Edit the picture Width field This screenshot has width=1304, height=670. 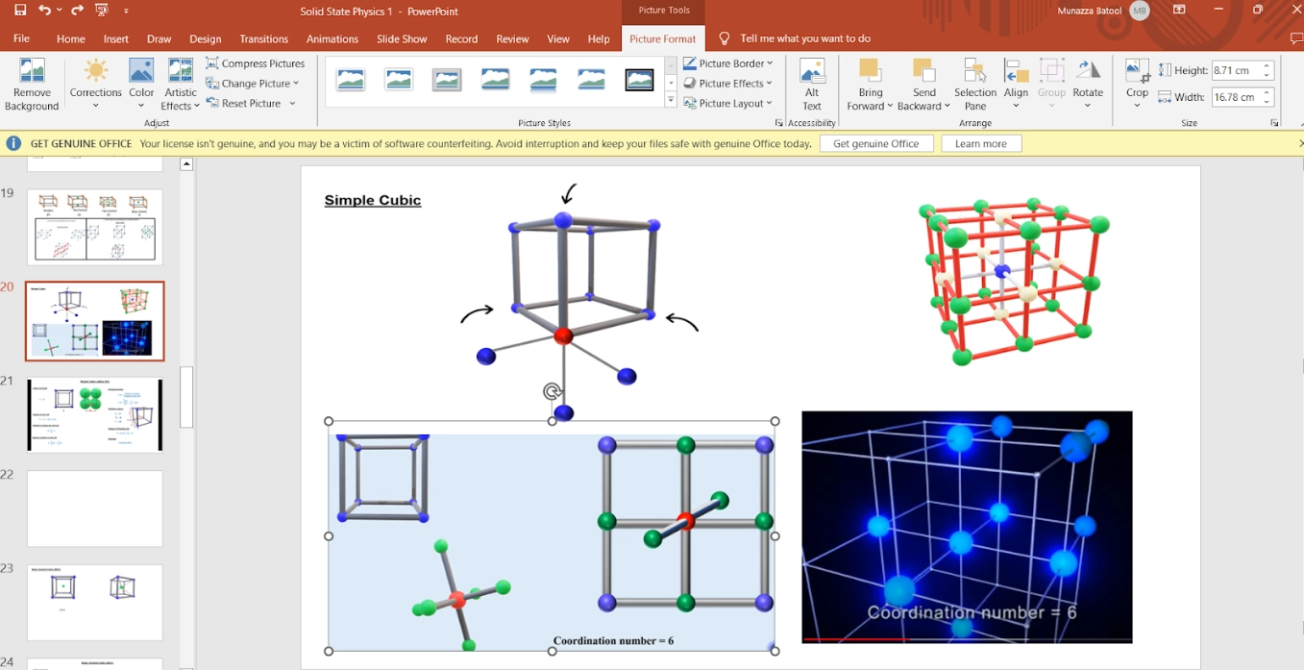tap(1235, 97)
